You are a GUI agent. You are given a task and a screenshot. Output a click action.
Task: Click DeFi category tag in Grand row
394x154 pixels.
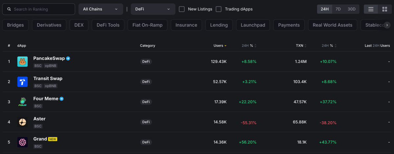pos(146,142)
